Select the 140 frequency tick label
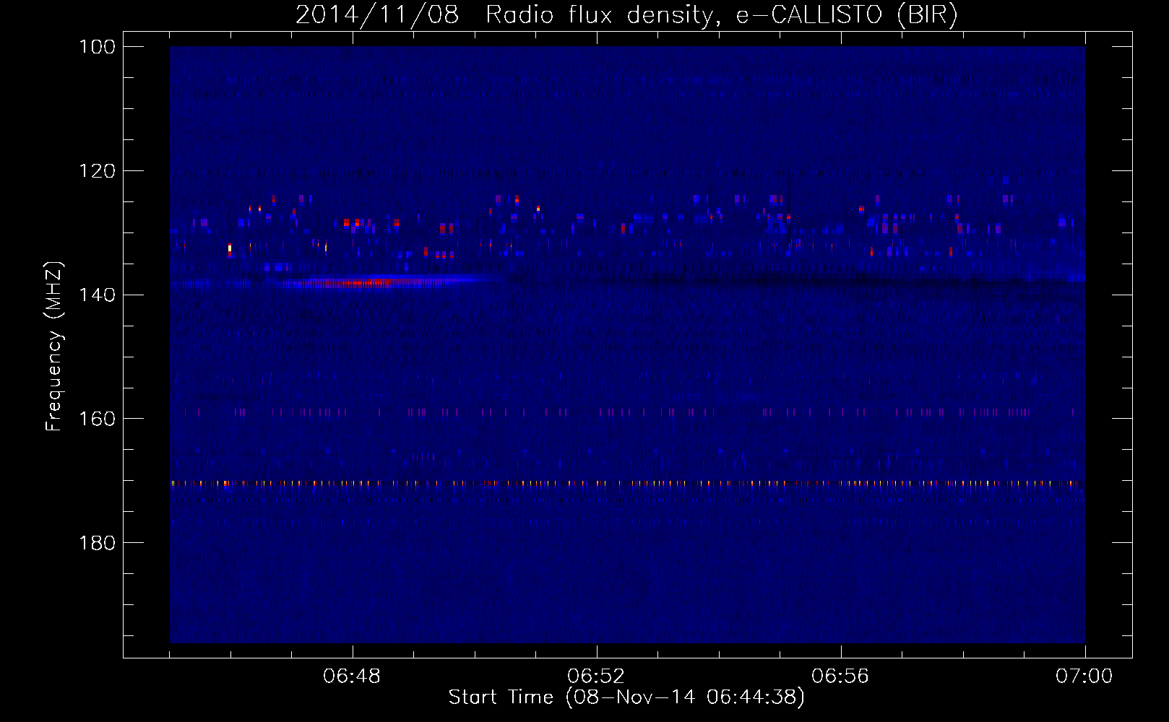 [96, 295]
